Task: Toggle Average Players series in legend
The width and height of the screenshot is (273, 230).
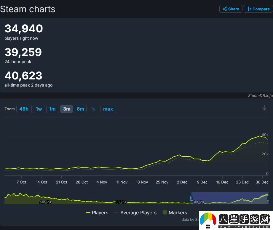Action: coord(135,213)
